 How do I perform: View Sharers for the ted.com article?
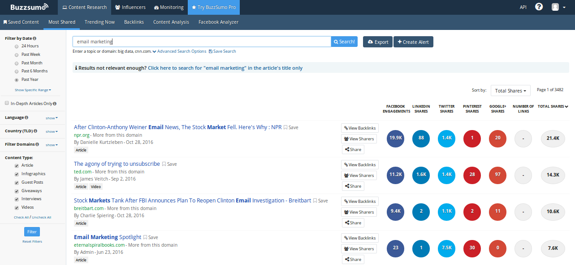(359, 175)
